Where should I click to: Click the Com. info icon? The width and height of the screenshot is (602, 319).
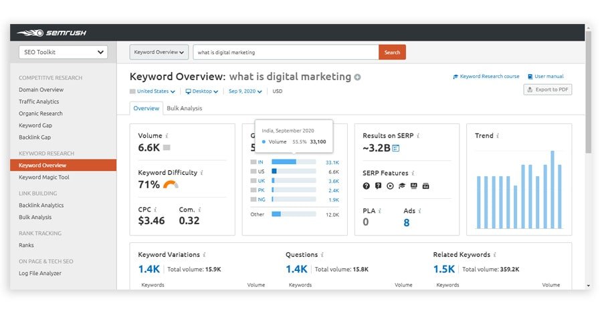point(199,210)
